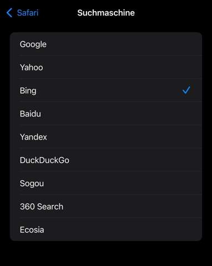Tap the Google text label
The height and width of the screenshot is (266, 212).
(x=33, y=44)
